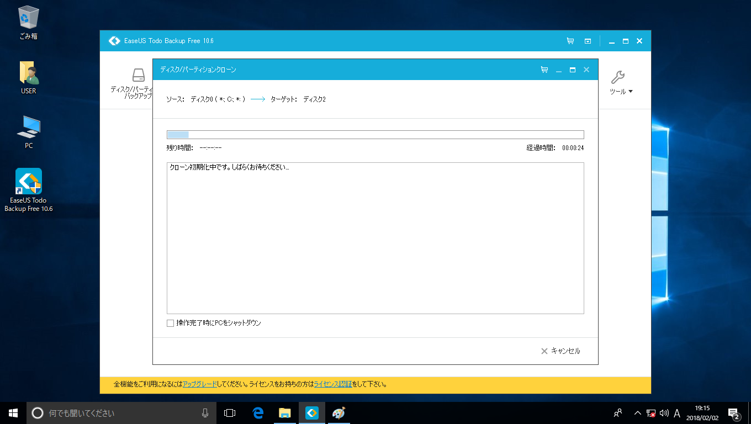
Task: Open the Recycle Bin desktop icon
Action: coord(29,23)
